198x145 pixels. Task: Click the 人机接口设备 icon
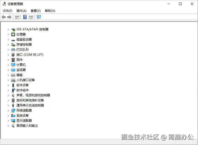coord(13,80)
